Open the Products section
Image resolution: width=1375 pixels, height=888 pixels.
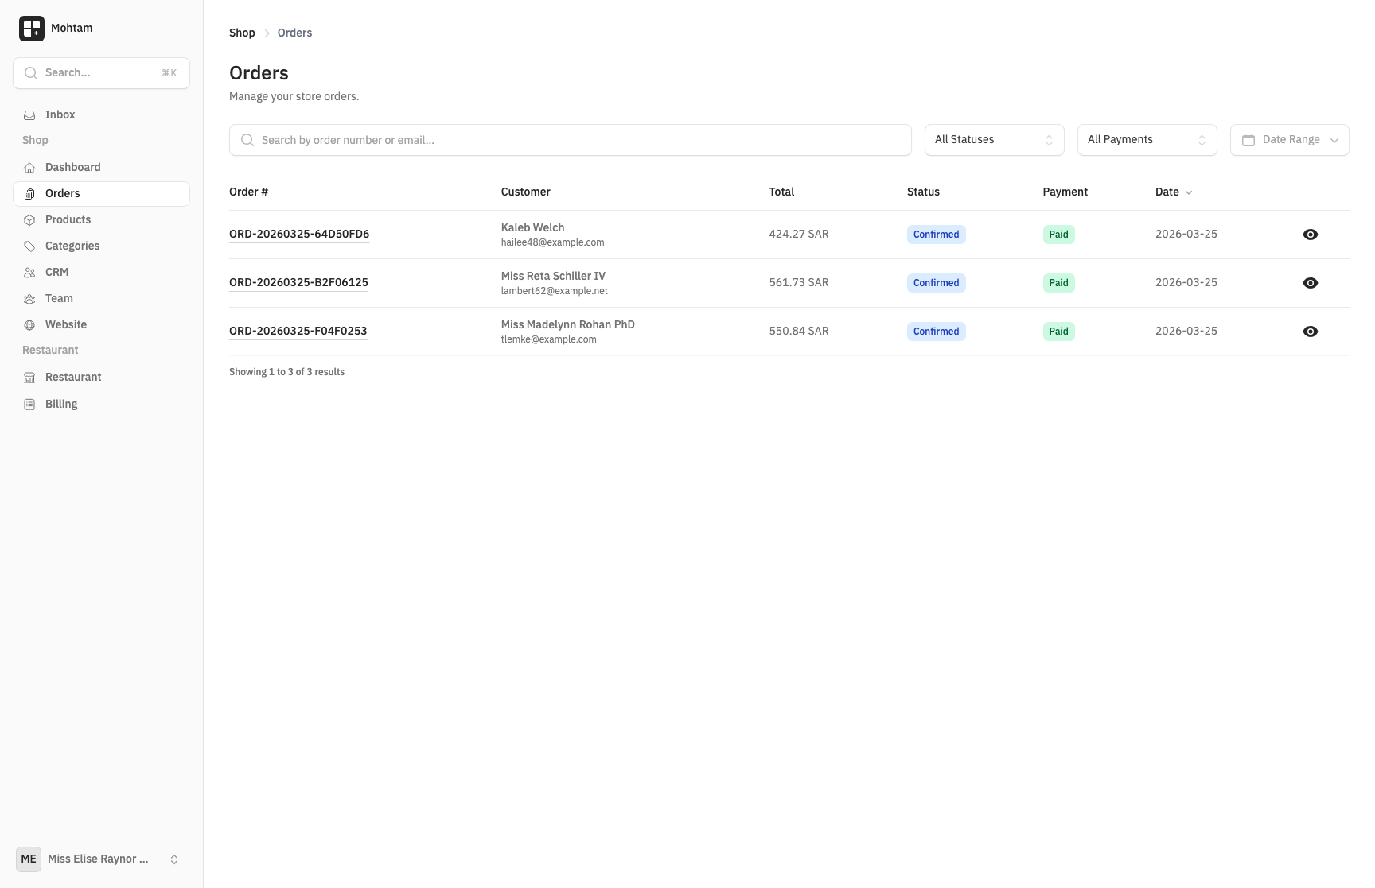68,219
